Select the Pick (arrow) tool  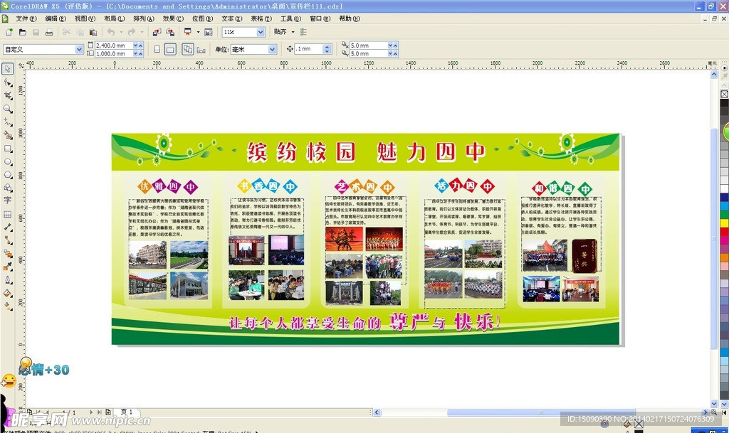tap(7, 69)
